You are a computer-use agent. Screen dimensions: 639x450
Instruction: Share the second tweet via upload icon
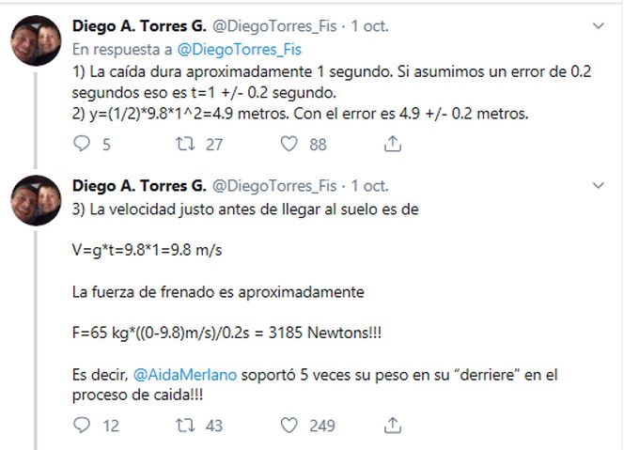(394, 425)
